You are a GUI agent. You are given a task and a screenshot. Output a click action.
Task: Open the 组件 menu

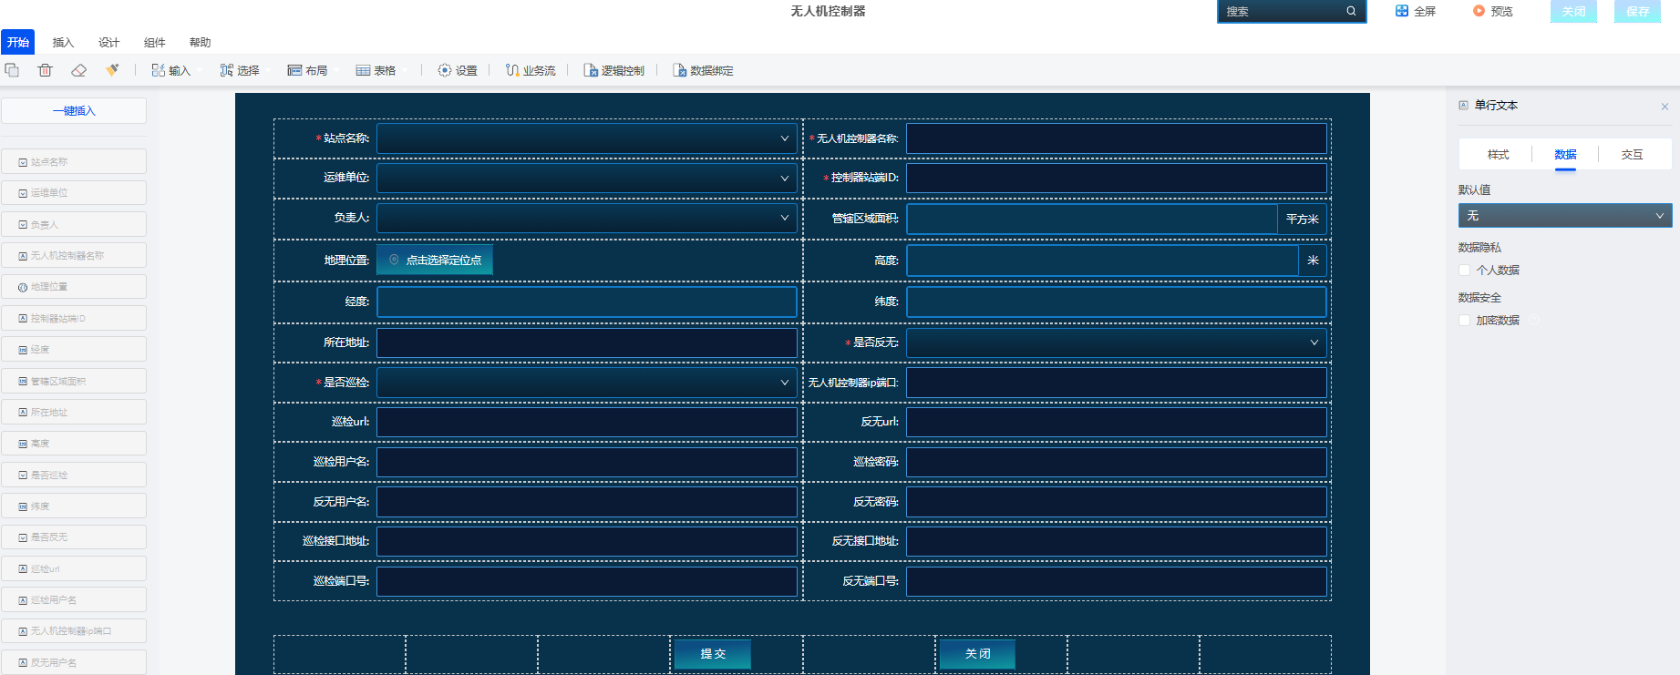154,42
